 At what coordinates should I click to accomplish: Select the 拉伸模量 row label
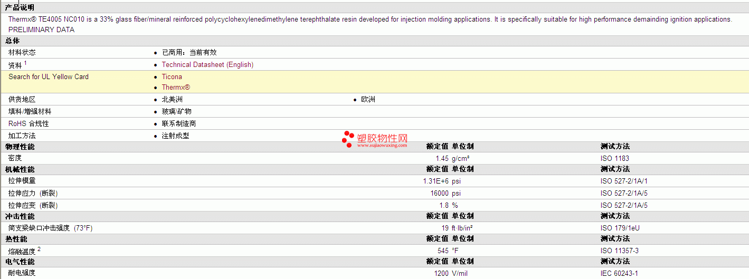(22, 180)
